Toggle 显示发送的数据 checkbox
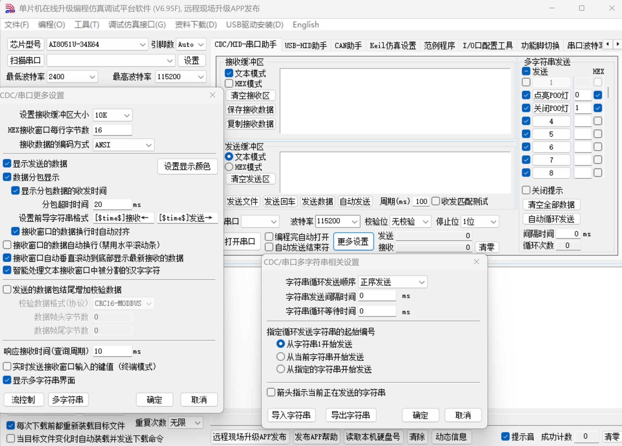The height and width of the screenshot is (446, 622). coord(7,164)
